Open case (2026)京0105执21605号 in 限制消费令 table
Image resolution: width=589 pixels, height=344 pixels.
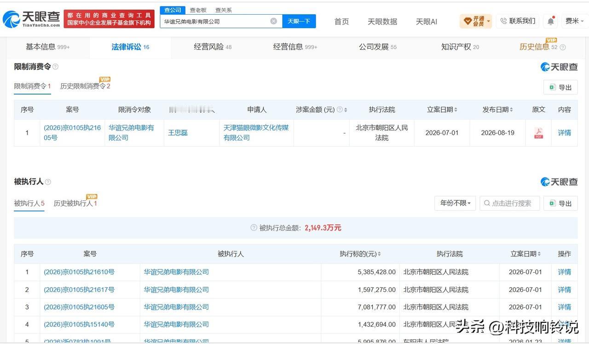[72, 133]
